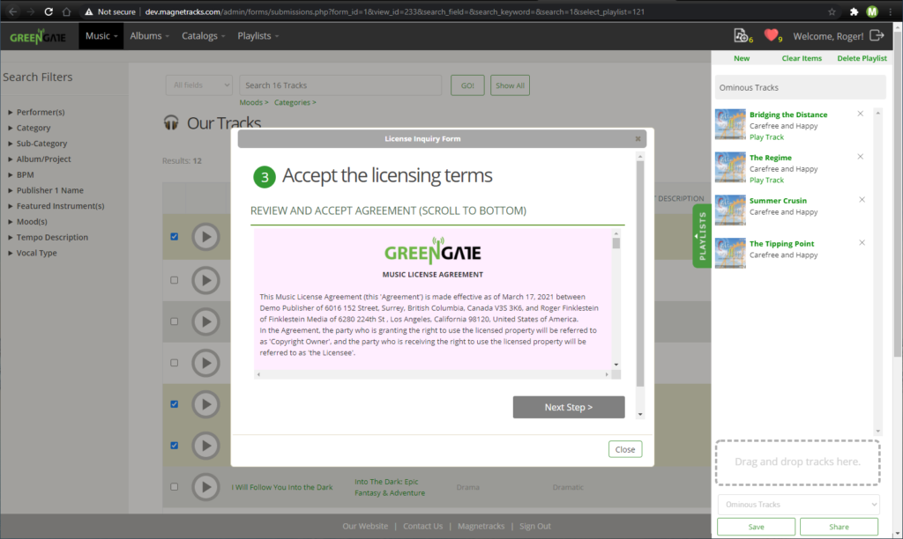
Task: Open the Albums menu
Action: click(149, 35)
